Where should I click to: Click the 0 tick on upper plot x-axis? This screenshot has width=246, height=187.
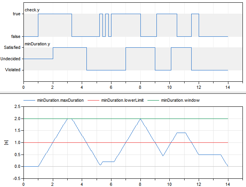[x=24, y=87]
